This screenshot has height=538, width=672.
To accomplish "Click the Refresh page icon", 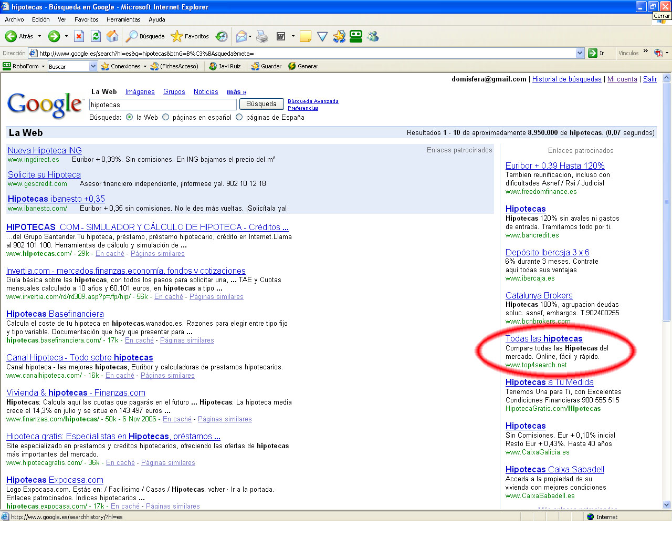I will 96,36.
